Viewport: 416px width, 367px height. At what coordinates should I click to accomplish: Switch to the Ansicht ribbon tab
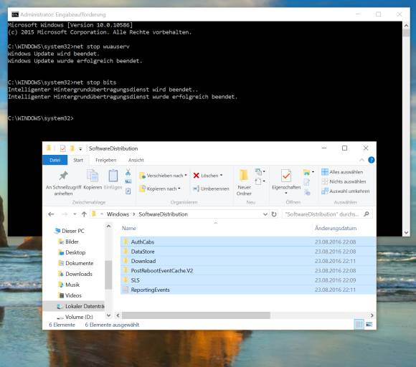tap(136, 160)
